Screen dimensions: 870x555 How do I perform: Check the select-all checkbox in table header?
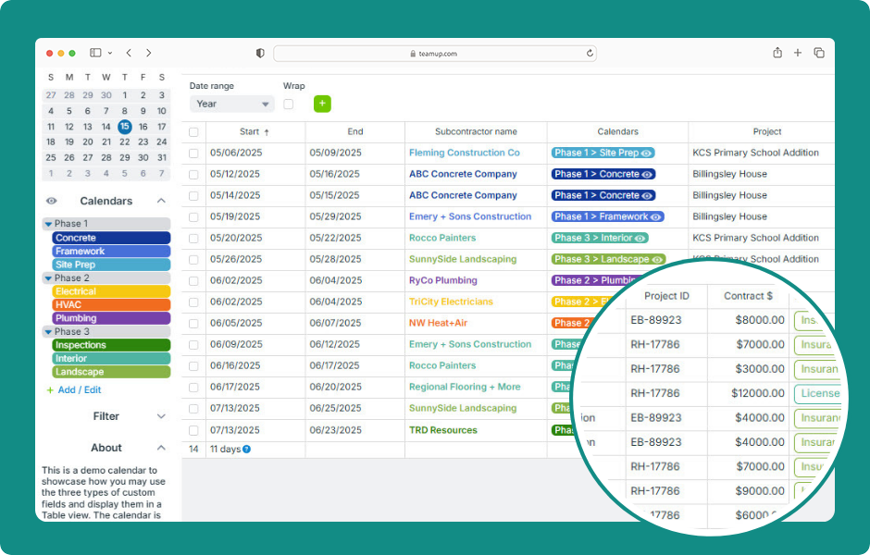(193, 132)
